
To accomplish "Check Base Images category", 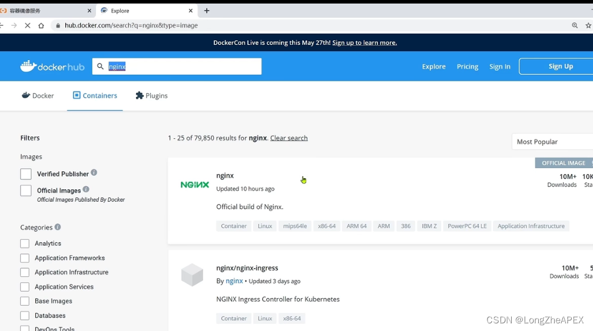I will (25, 301).
